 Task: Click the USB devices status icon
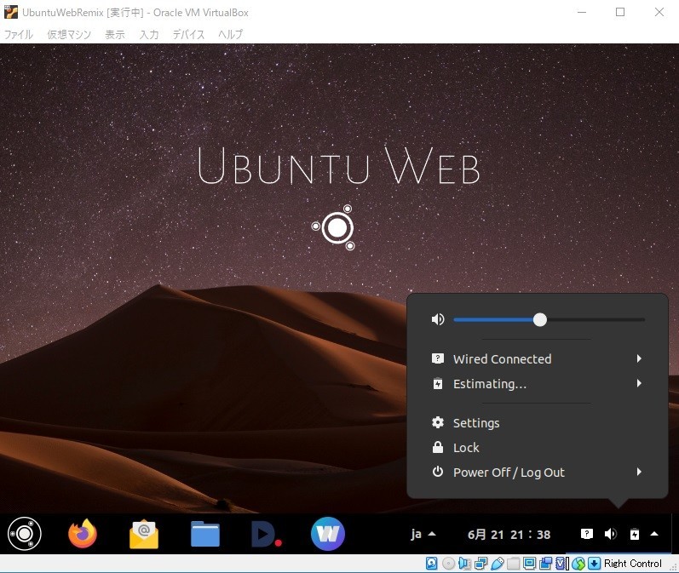tap(498, 563)
